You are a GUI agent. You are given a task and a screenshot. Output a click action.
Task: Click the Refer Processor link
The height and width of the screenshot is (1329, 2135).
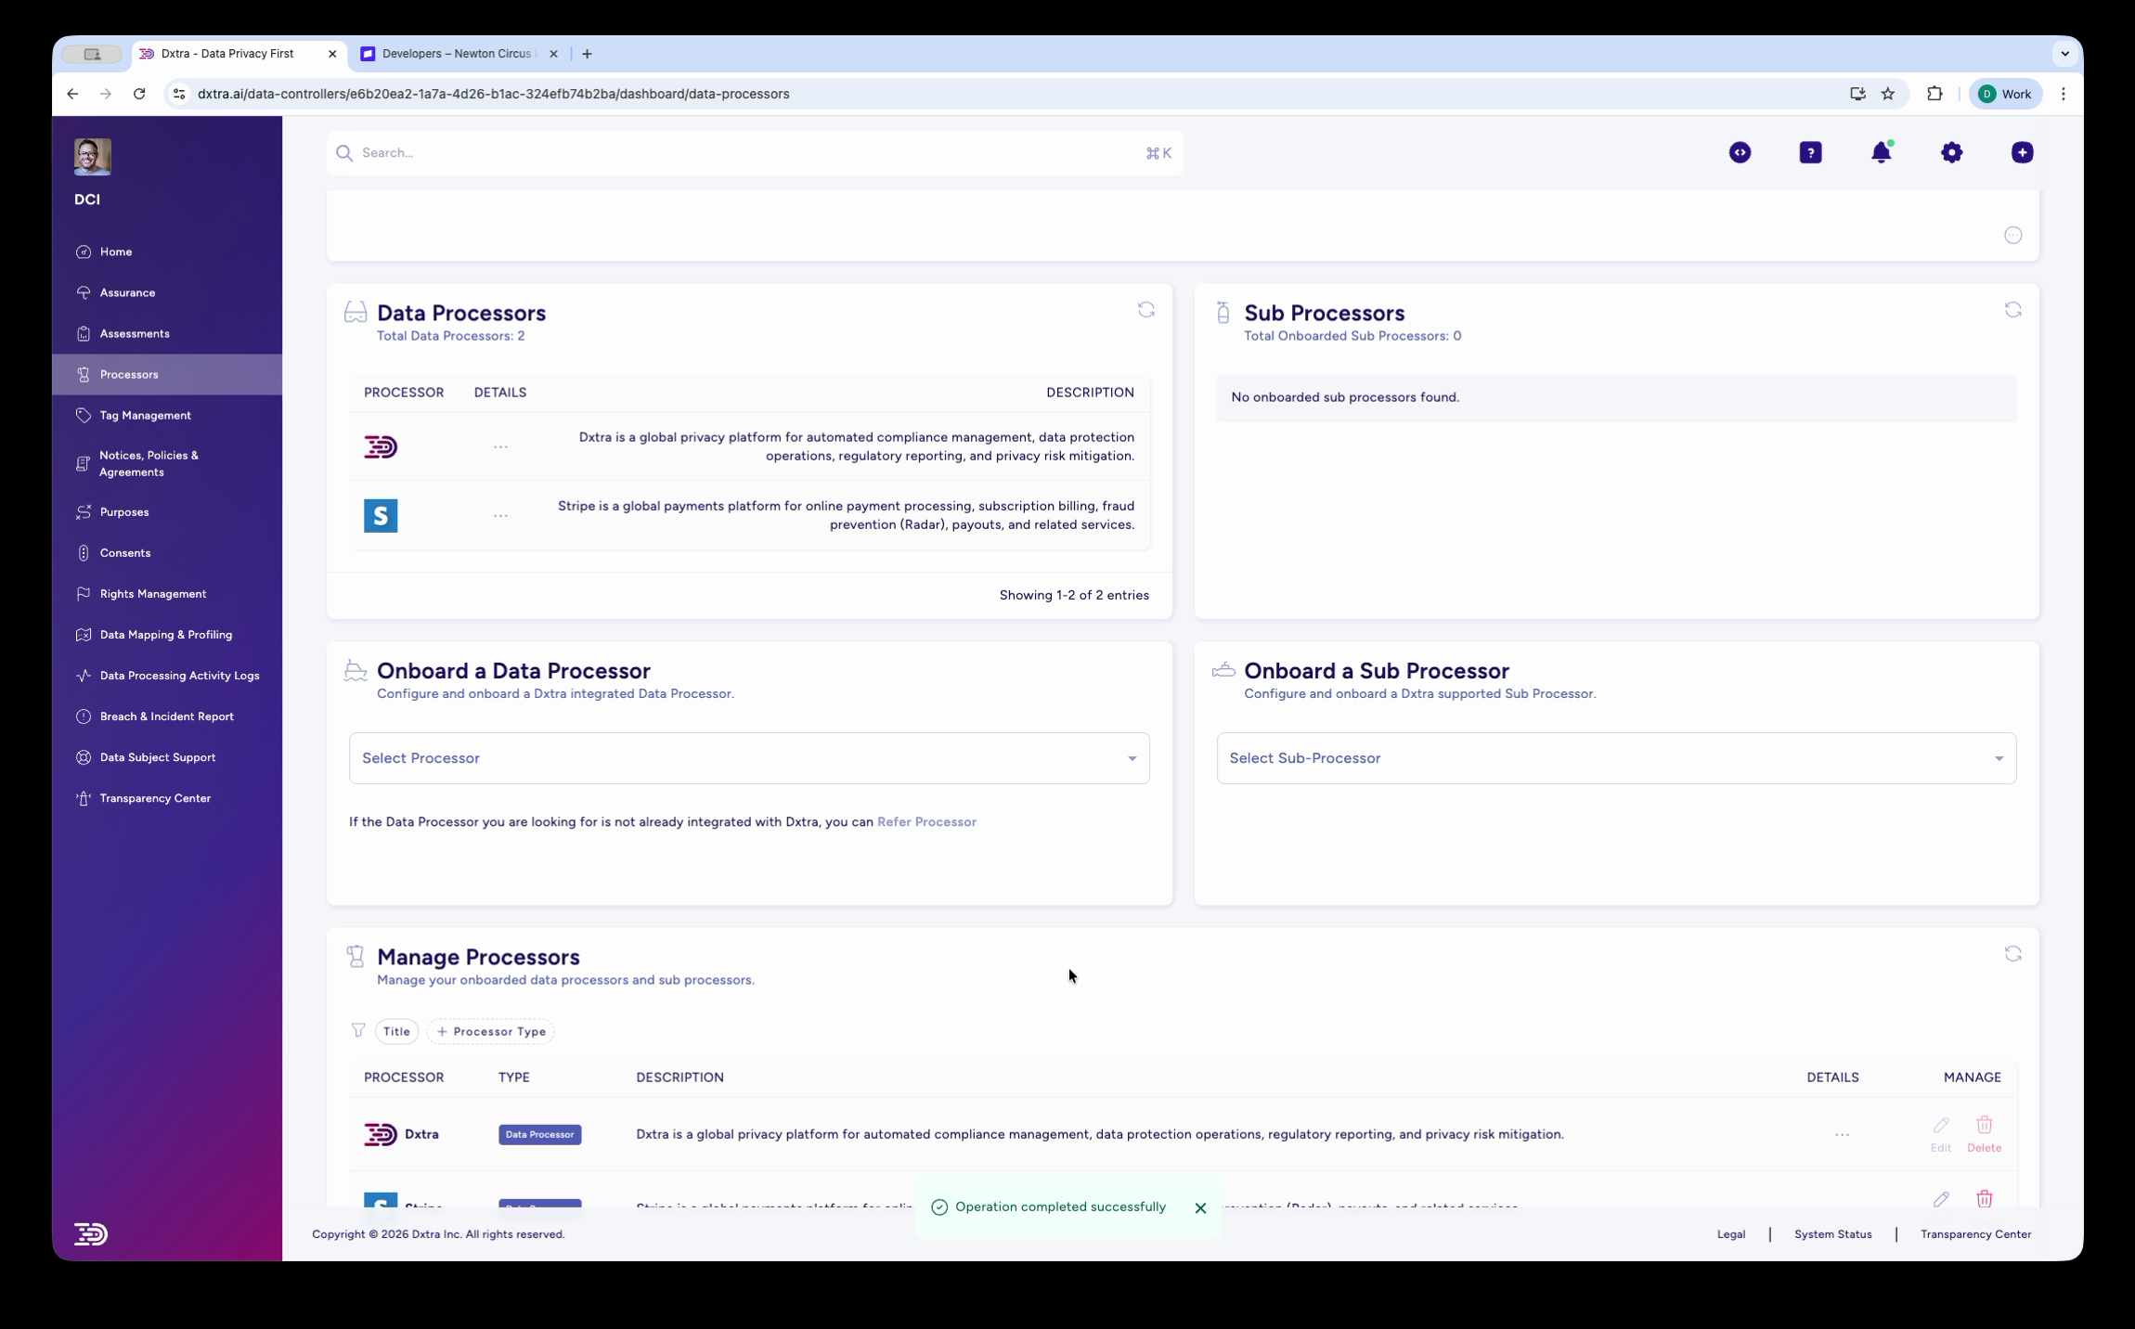(x=926, y=822)
